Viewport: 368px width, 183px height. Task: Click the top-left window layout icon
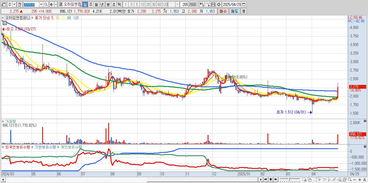pos(3,4)
